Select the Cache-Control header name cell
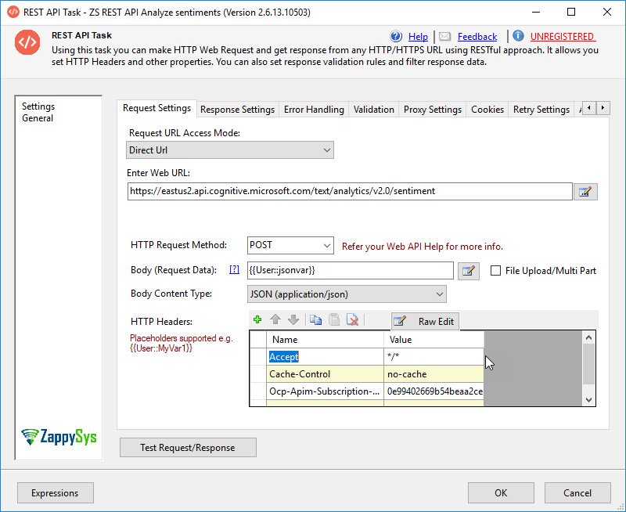 coord(325,374)
